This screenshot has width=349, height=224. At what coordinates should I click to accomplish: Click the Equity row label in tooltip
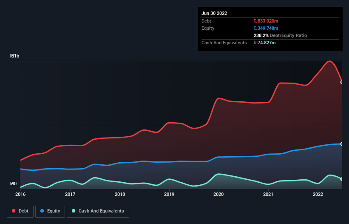point(208,28)
